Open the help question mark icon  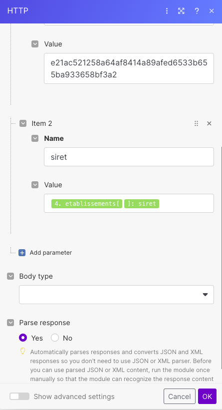[197, 10]
